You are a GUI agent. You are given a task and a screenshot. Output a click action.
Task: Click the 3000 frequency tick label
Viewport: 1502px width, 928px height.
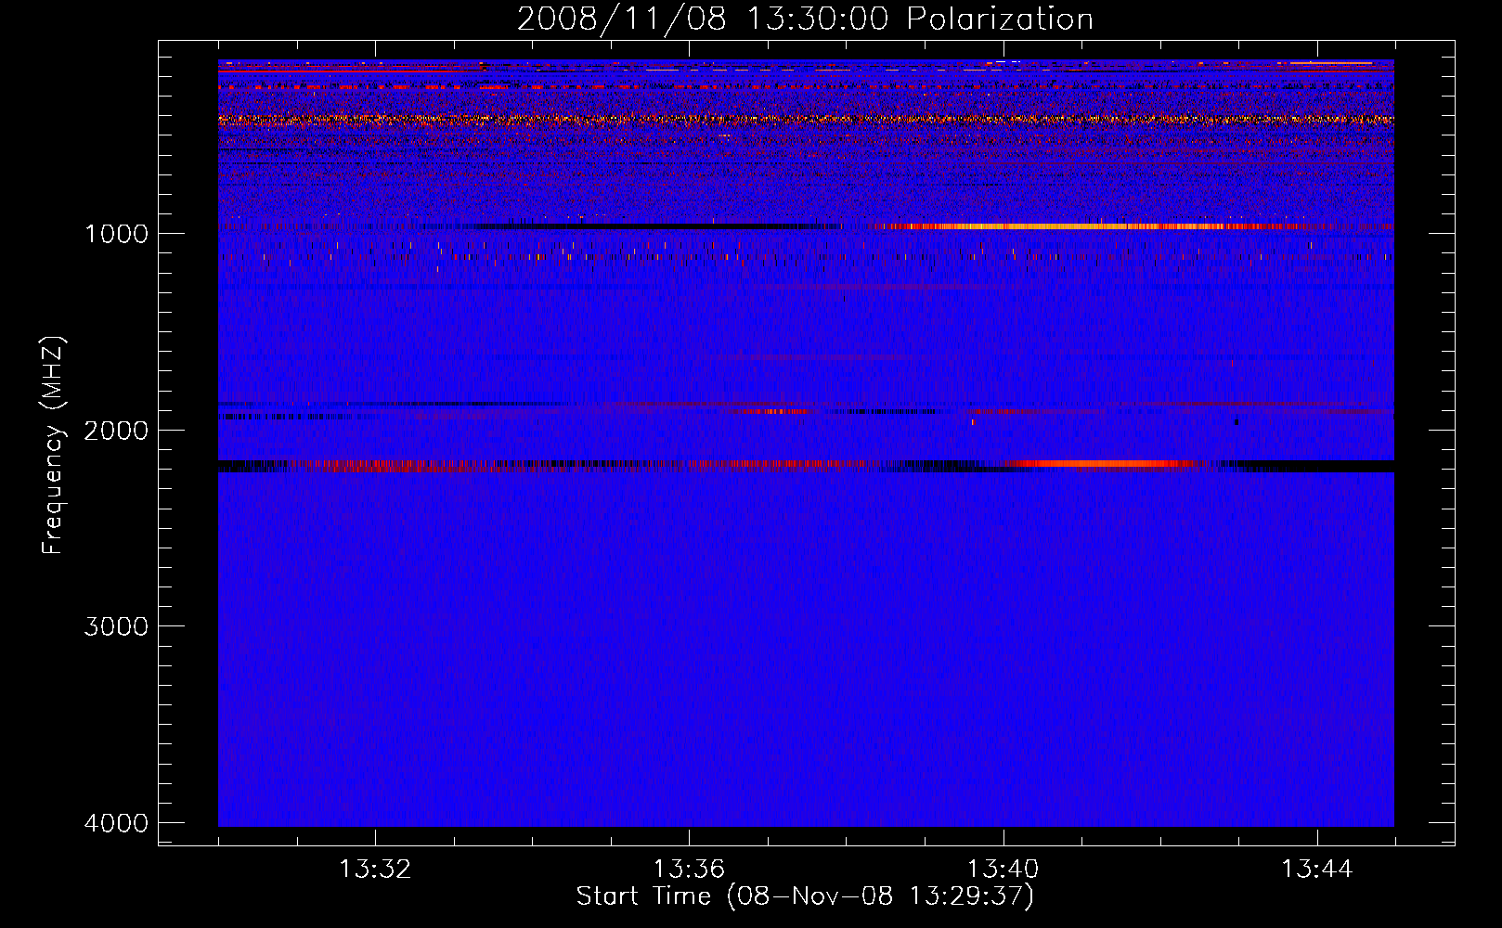point(116,626)
